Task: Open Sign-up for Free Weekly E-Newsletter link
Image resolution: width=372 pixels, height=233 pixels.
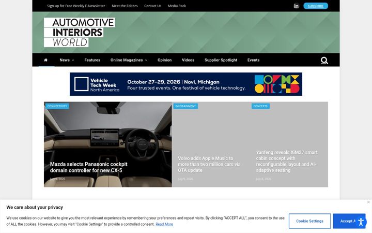Action: click(x=76, y=6)
